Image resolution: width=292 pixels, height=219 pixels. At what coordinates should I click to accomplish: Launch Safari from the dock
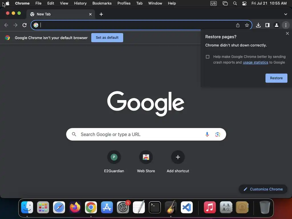(x=59, y=207)
